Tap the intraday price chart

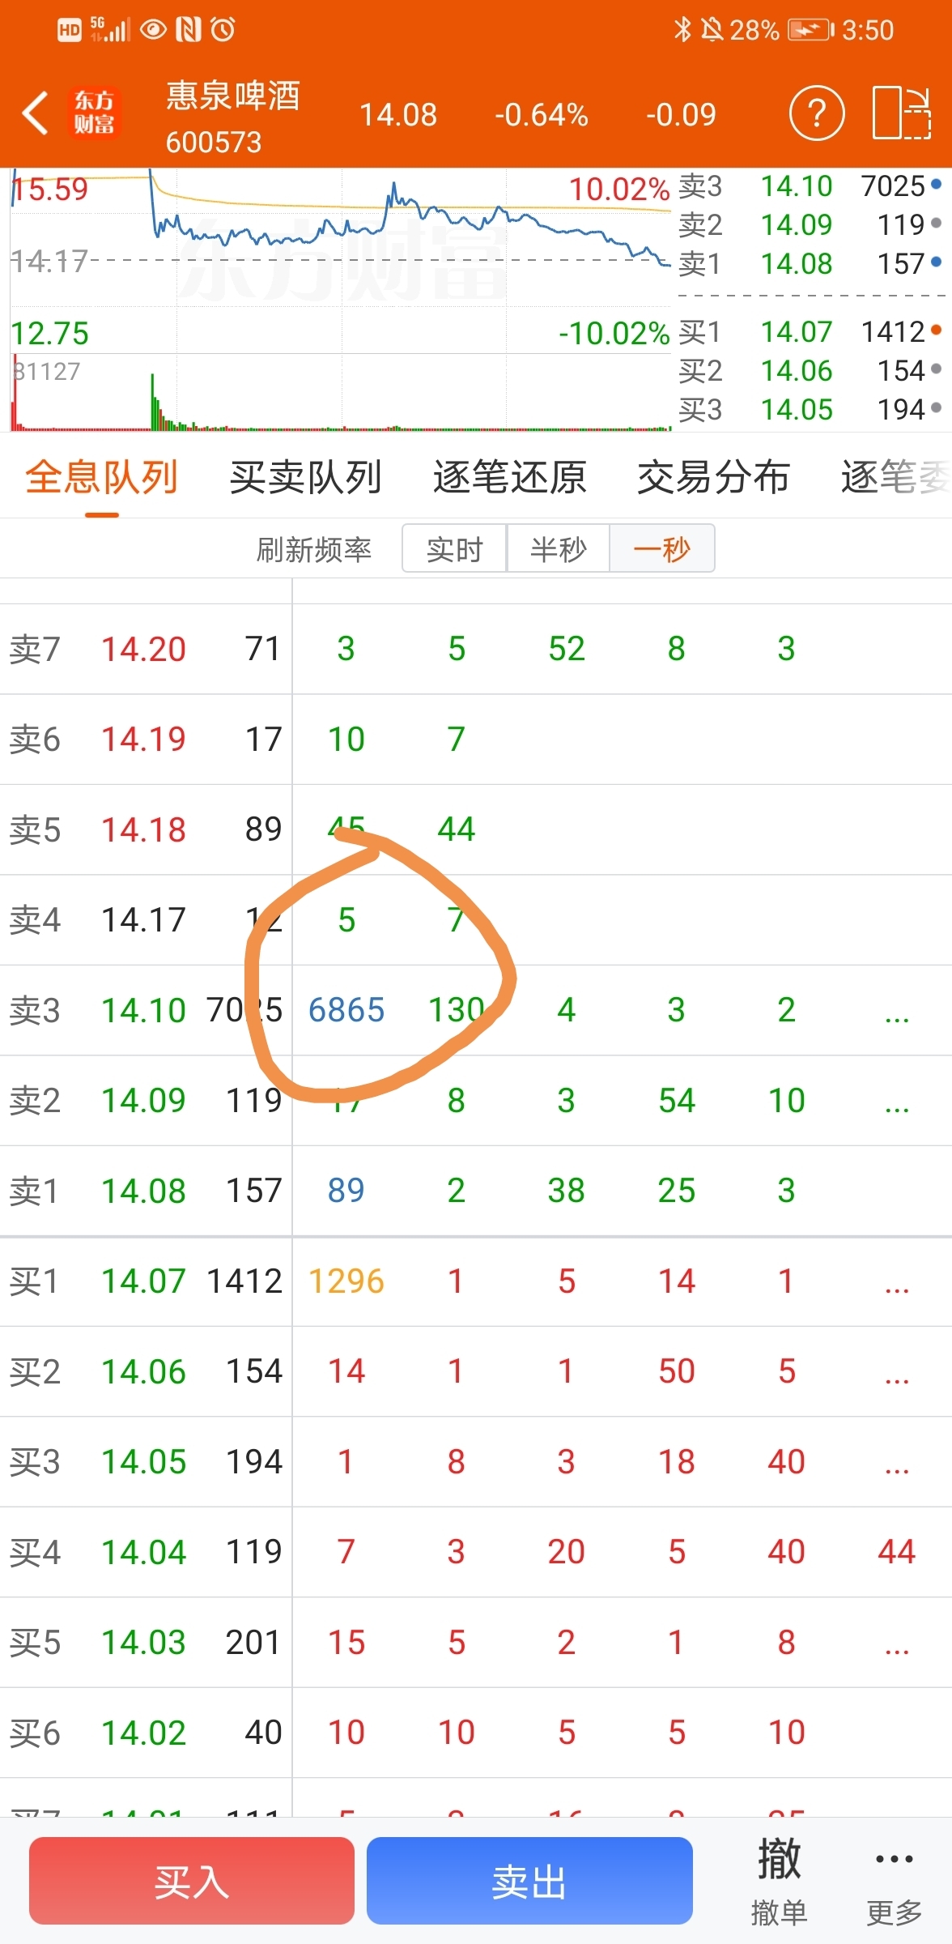(x=341, y=259)
